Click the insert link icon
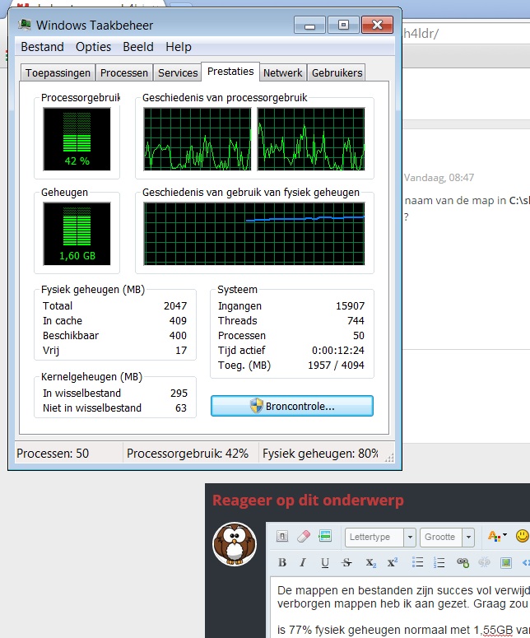Image resolution: width=530 pixels, height=638 pixels. (x=463, y=562)
